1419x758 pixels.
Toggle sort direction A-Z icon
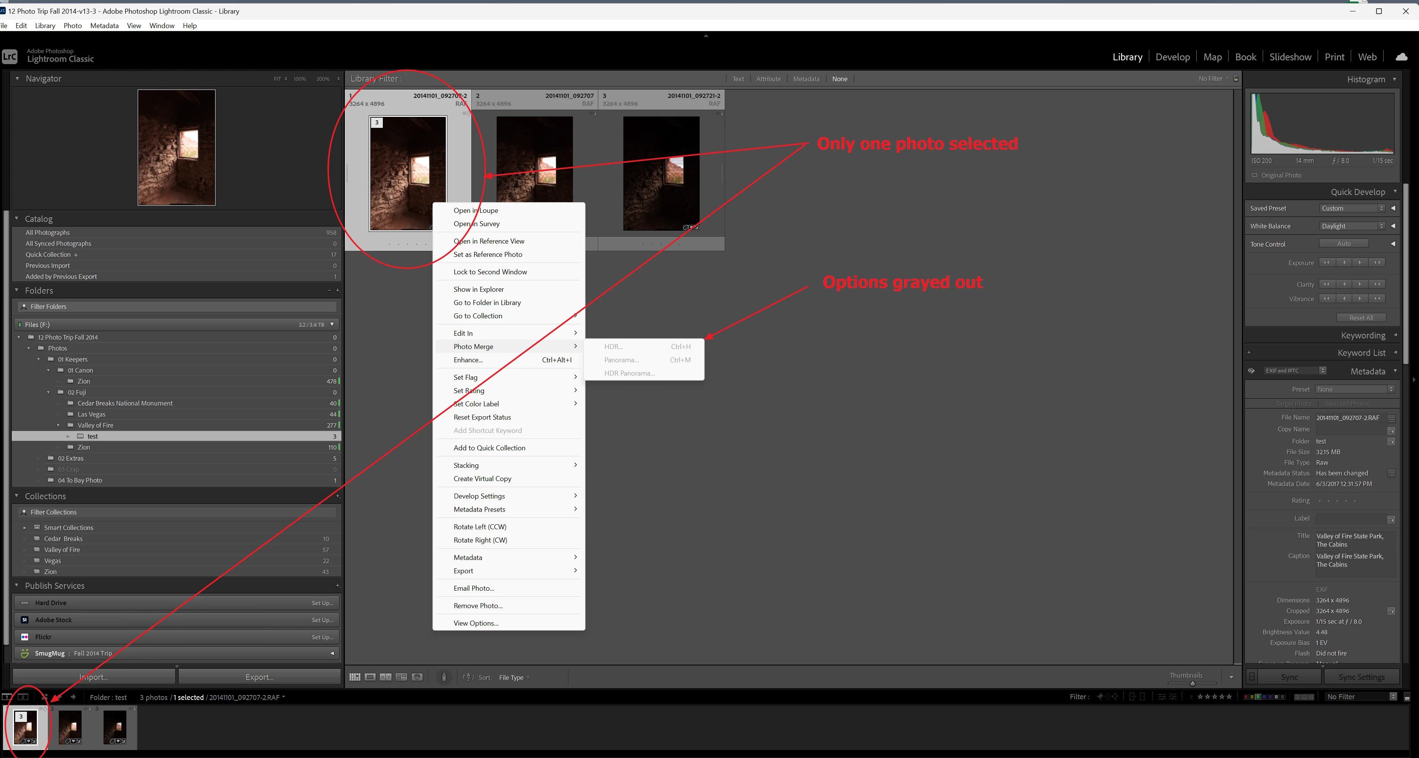(468, 677)
